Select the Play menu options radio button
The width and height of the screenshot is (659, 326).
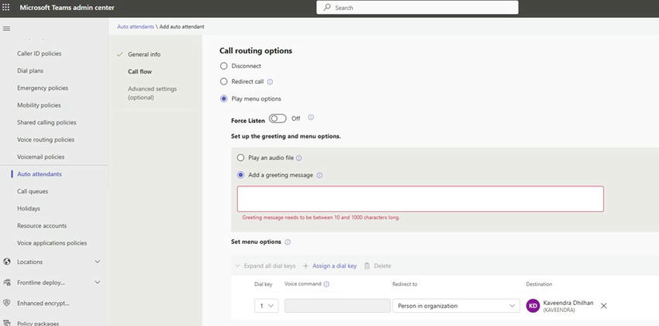point(223,98)
